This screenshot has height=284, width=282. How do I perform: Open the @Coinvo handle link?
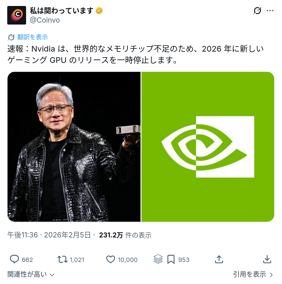tap(45, 20)
